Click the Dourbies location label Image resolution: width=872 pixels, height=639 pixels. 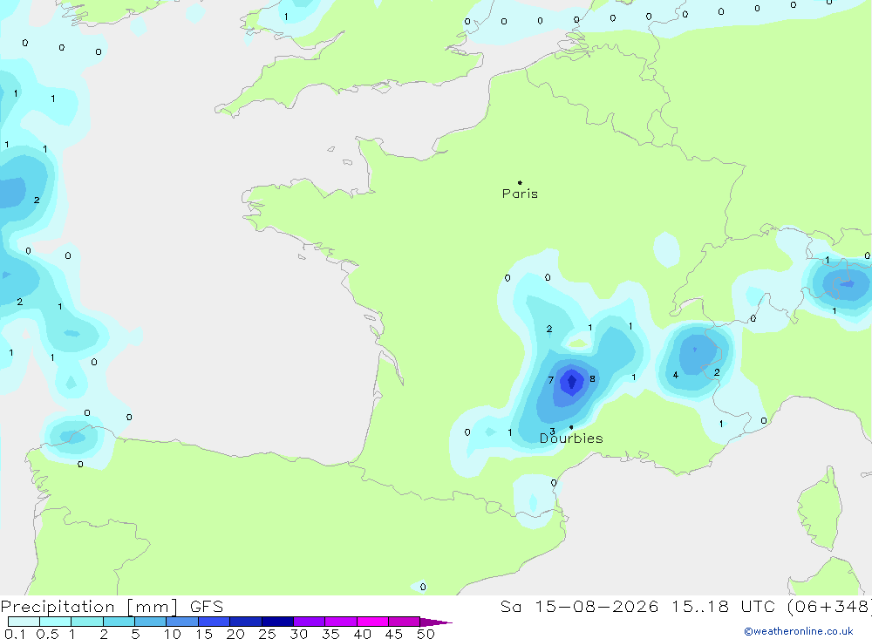(x=571, y=438)
